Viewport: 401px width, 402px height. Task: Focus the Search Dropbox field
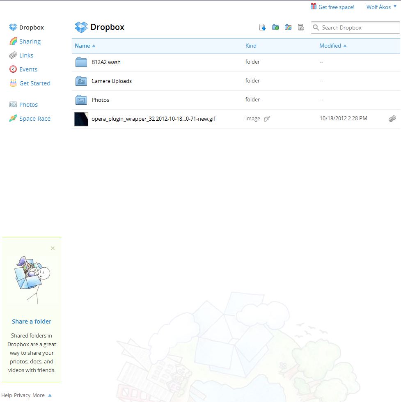(355, 28)
